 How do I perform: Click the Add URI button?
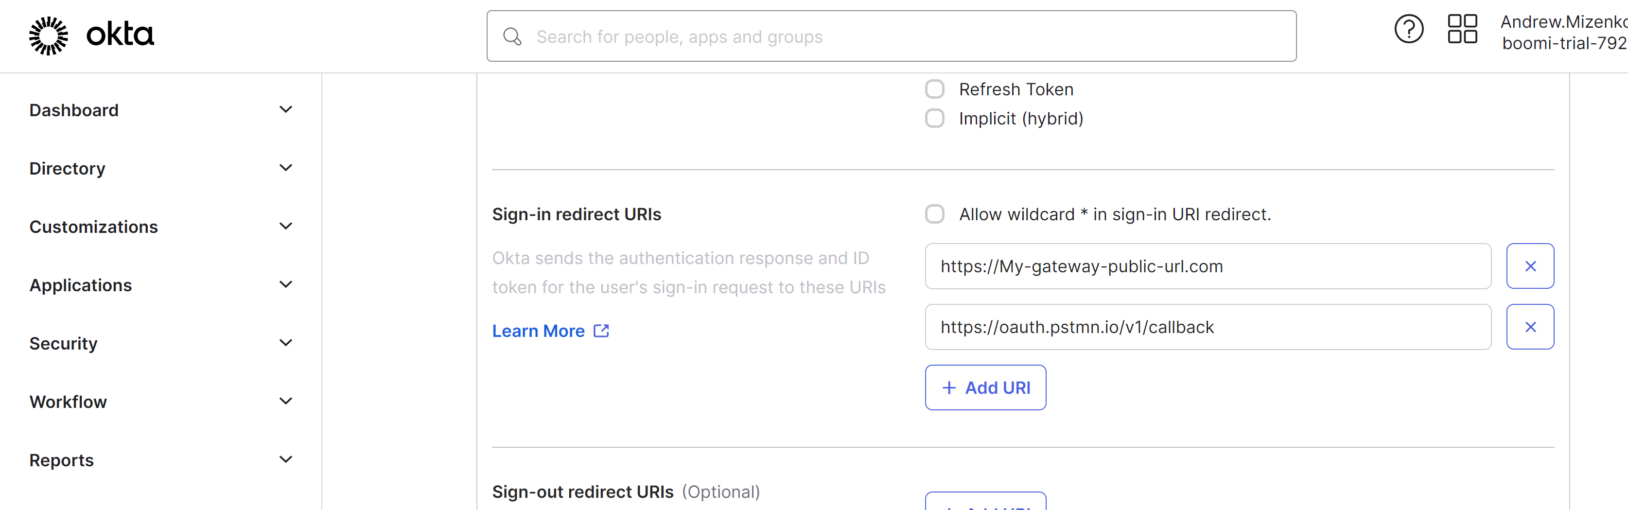coord(985,387)
